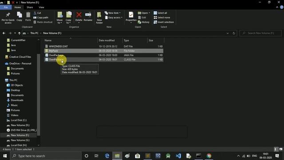Open CurrentAffair in navigation pane
284x160 pixels.
[18, 40]
